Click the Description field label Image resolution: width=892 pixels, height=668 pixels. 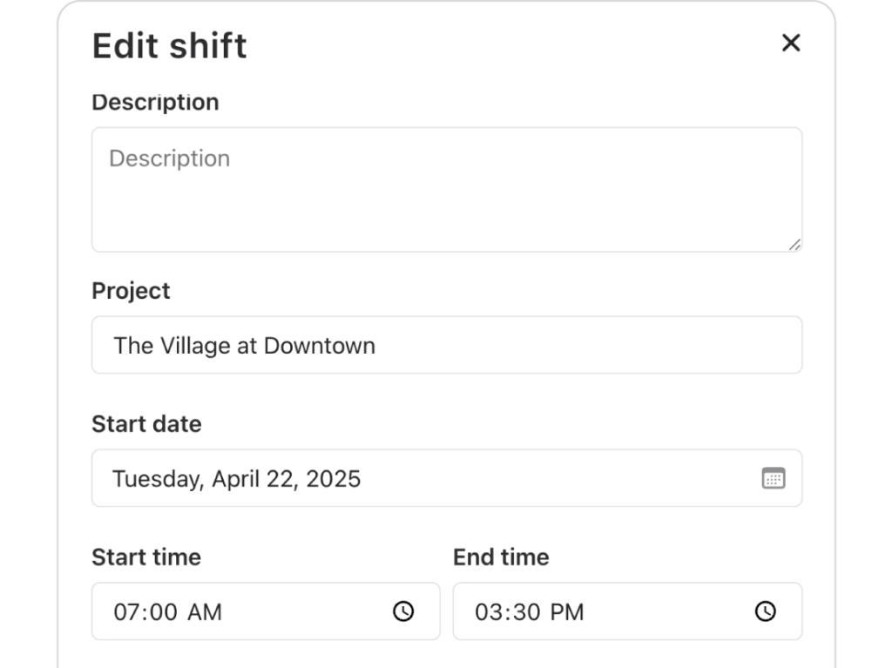(x=155, y=102)
